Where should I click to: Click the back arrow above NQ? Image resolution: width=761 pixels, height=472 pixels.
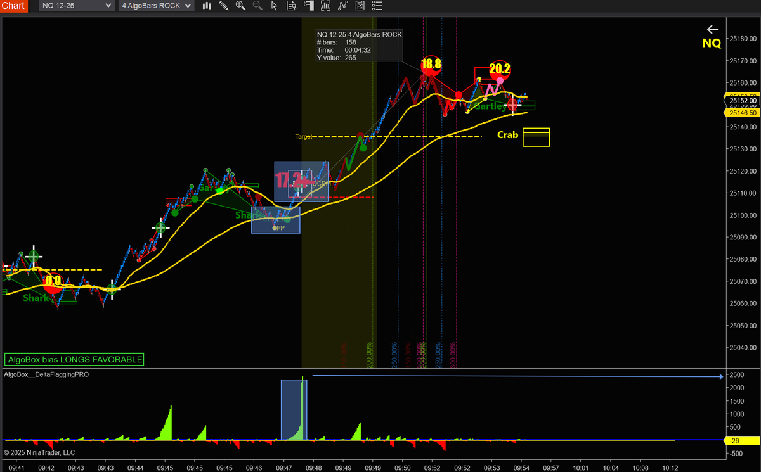tap(712, 29)
